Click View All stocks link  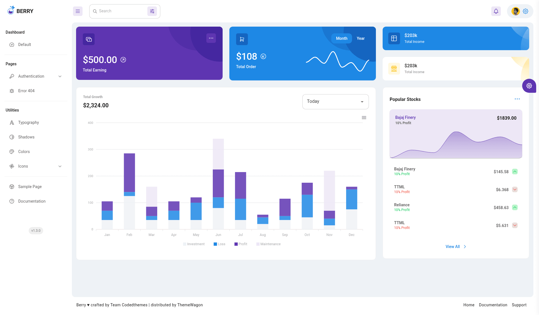pyautogui.click(x=456, y=247)
